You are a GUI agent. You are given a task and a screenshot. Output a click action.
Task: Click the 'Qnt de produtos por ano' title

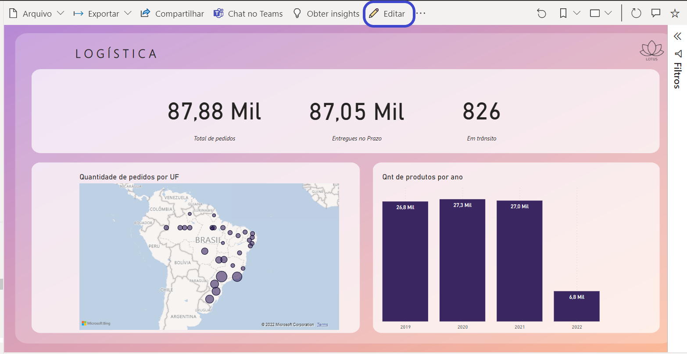[x=422, y=177]
